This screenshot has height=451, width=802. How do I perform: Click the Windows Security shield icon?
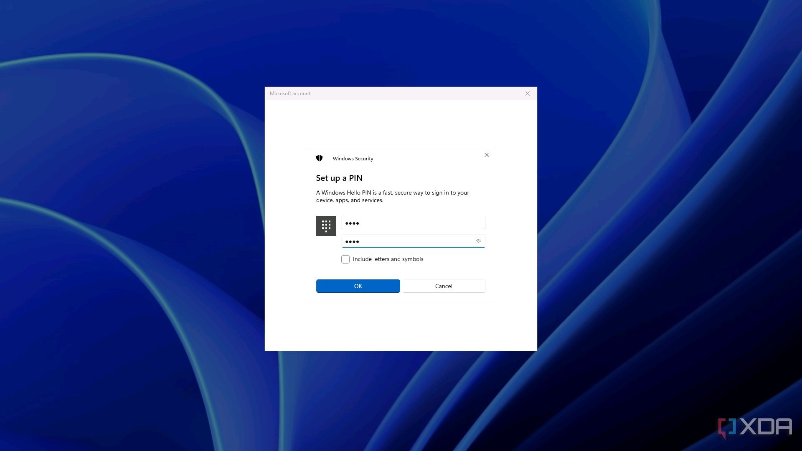[x=319, y=158]
